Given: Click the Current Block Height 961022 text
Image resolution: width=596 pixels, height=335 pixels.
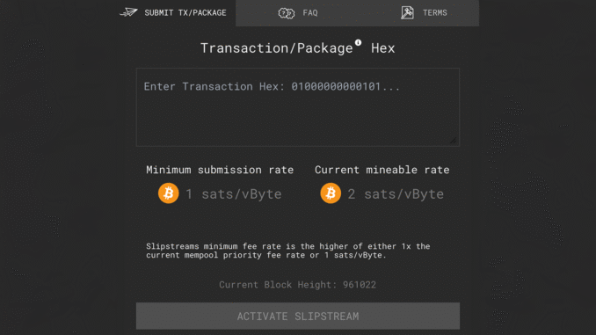Looking at the screenshot, I should [x=298, y=285].
